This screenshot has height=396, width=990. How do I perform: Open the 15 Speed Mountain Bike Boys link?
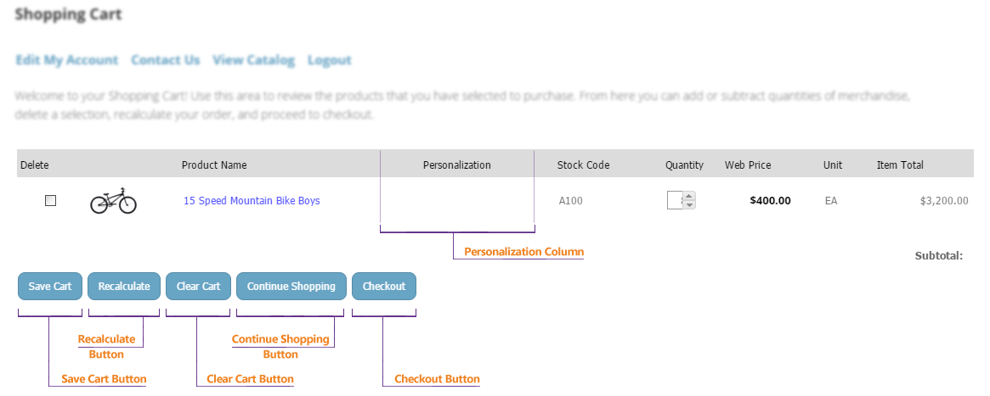(x=252, y=201)
